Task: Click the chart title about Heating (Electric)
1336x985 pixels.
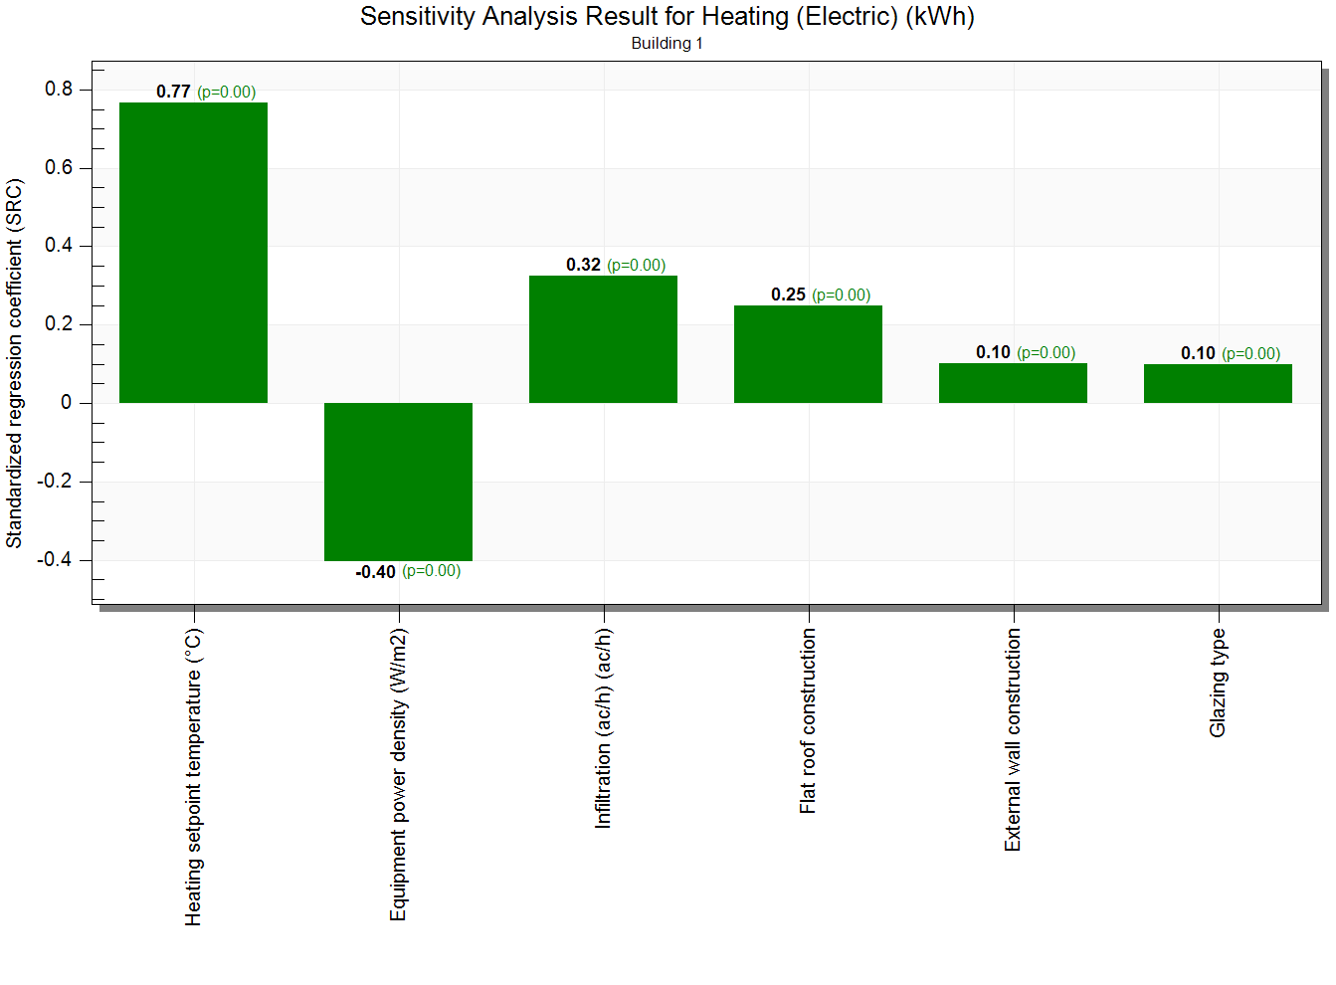Action: point(667,17)
